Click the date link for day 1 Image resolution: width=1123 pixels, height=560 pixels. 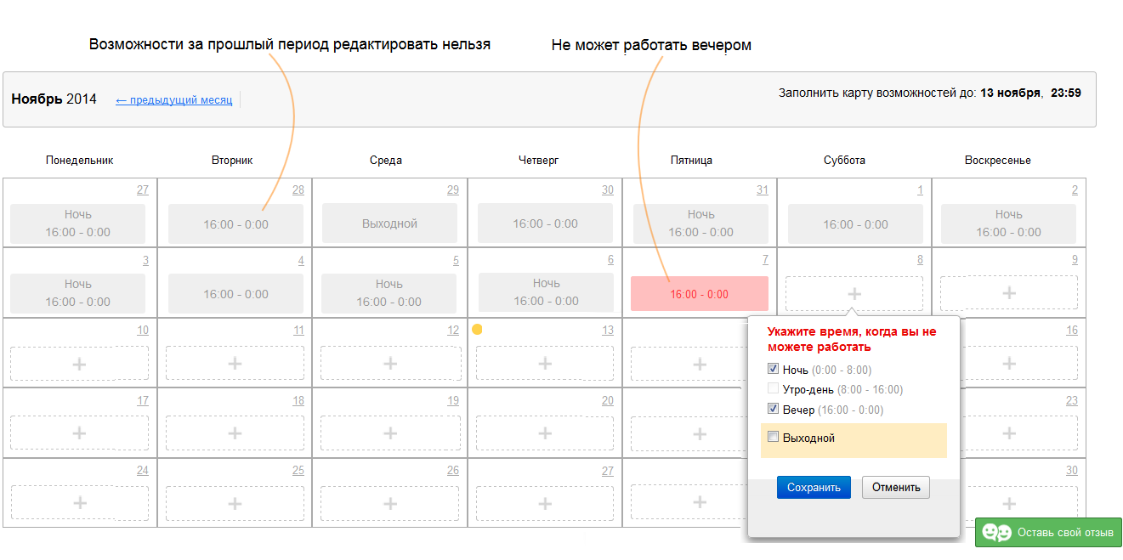pyautogui.click(x=920, y=190)
